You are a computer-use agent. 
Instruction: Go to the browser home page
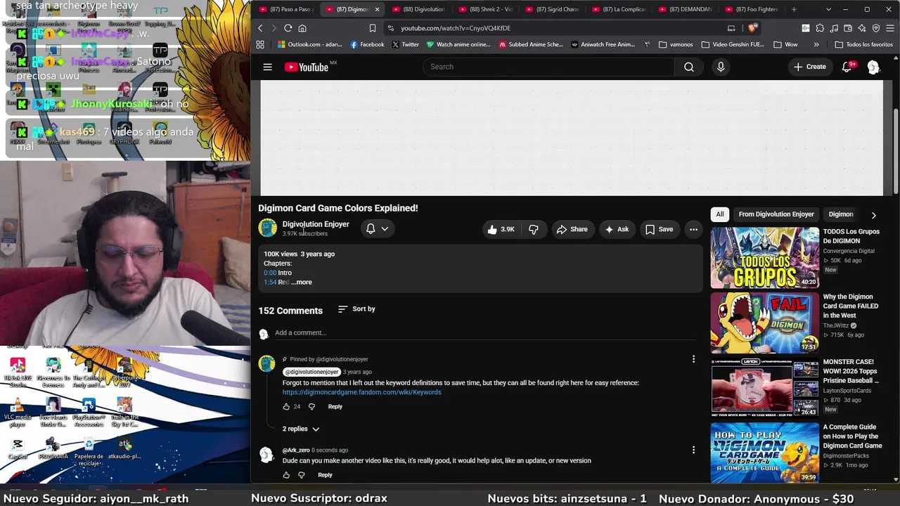(302, 28)
